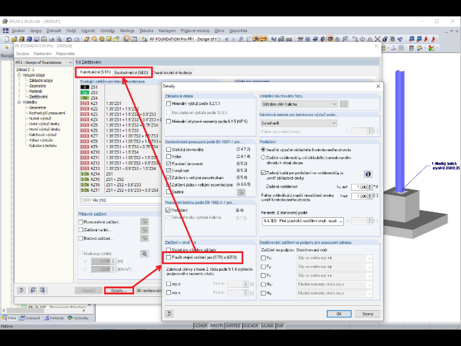
Task: Click the previous module arrow beside module combo
Action: point(226,39)
